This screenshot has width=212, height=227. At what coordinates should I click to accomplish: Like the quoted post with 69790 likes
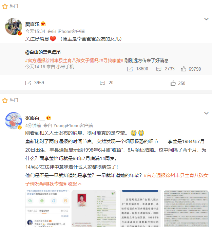[x=191, y=69]
